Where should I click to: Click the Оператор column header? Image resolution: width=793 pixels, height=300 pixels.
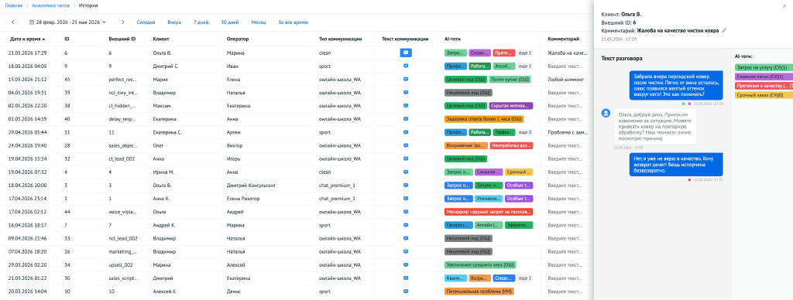239,39
